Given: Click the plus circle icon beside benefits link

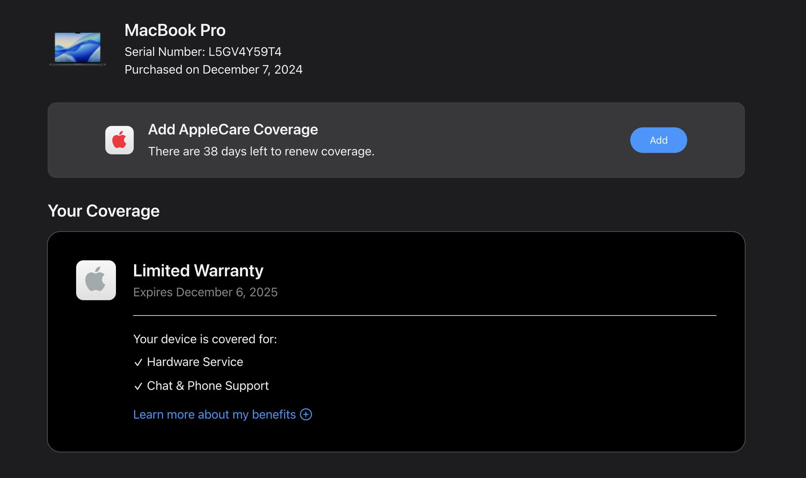Looking at the screenshot, I should [x=306, y=414].
